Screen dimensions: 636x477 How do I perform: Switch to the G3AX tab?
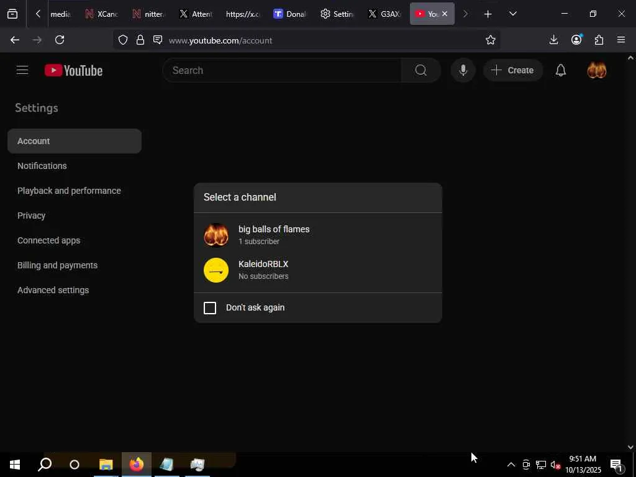point(384,14)
